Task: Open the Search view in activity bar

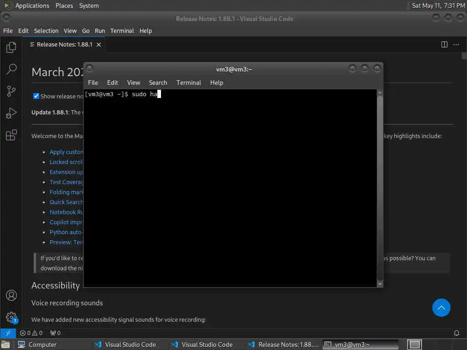Action: 11,69
